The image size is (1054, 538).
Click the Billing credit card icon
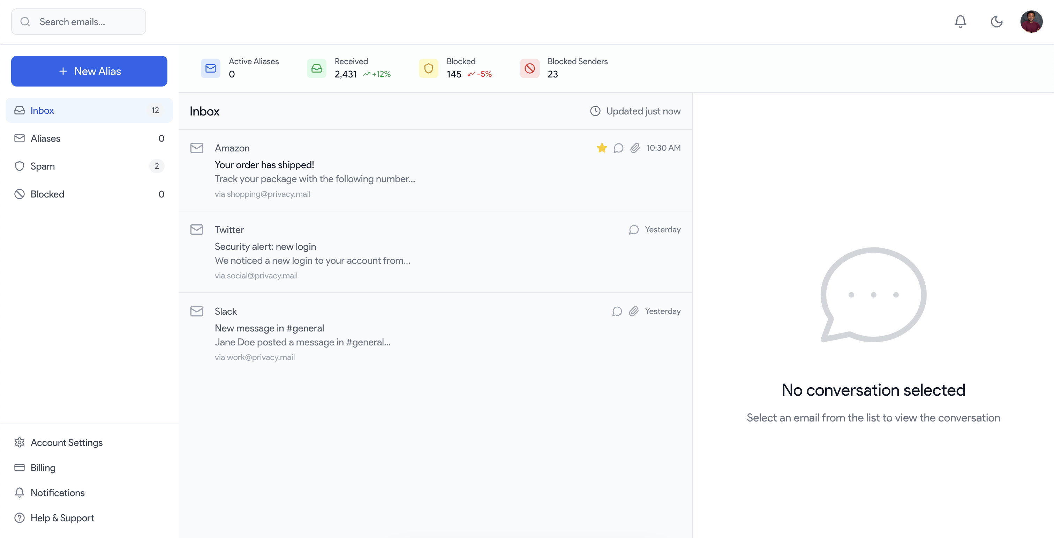point(19,468)
